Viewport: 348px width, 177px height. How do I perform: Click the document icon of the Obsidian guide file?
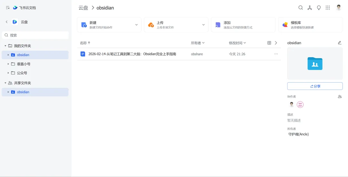[83, 54]
